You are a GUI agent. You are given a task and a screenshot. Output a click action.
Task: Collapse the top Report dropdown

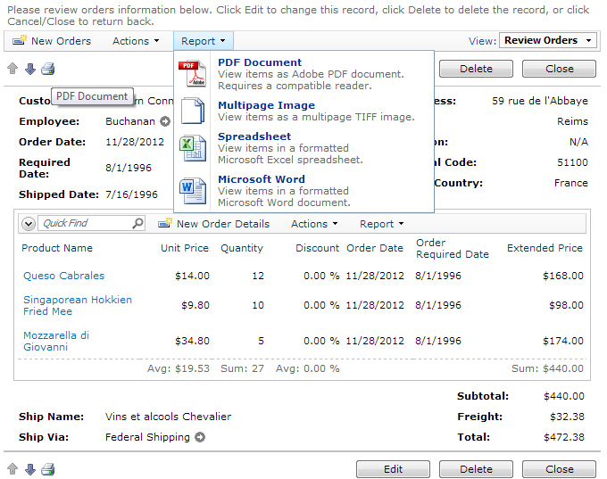[204, 41]
